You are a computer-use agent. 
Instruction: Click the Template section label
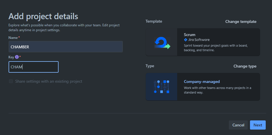(x=154, y=21)
